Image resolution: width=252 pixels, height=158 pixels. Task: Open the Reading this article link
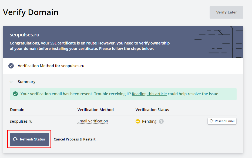click(x=149, y=94)
